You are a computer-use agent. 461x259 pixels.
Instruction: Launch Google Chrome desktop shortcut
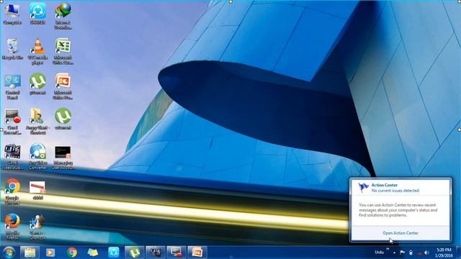[12, 192]
